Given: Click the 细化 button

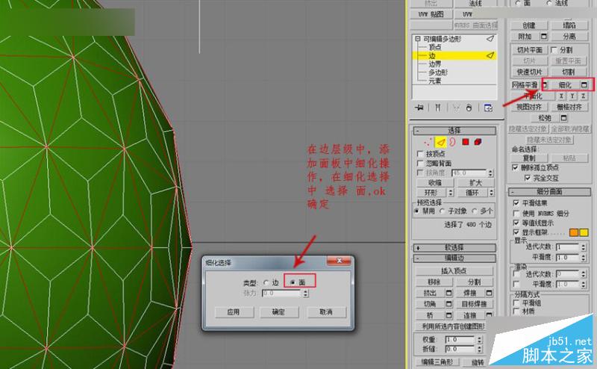Looking at the screenshot, I should pyautogui.click(x=565, y=84).
